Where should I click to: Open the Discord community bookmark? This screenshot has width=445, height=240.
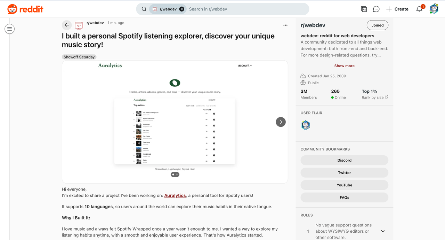coord(345,160)
